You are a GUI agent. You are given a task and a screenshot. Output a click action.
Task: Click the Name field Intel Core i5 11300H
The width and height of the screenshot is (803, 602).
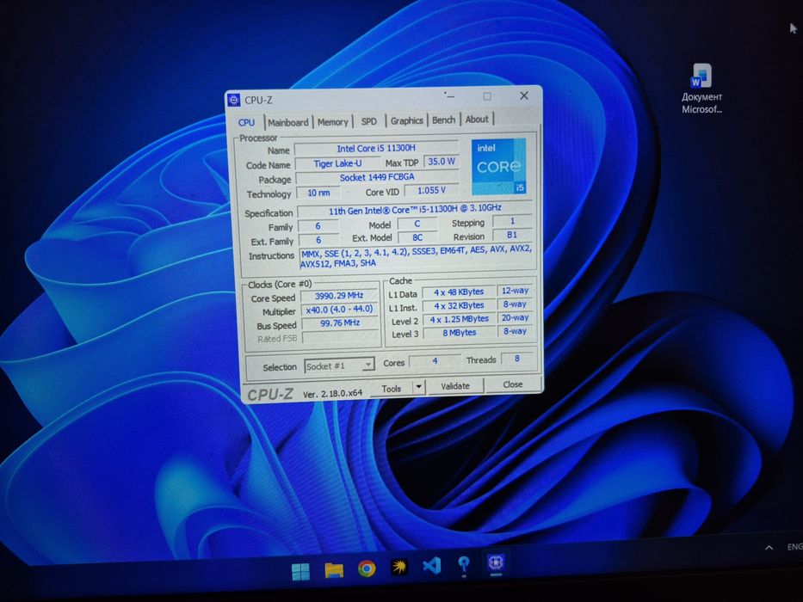(376, 149)
